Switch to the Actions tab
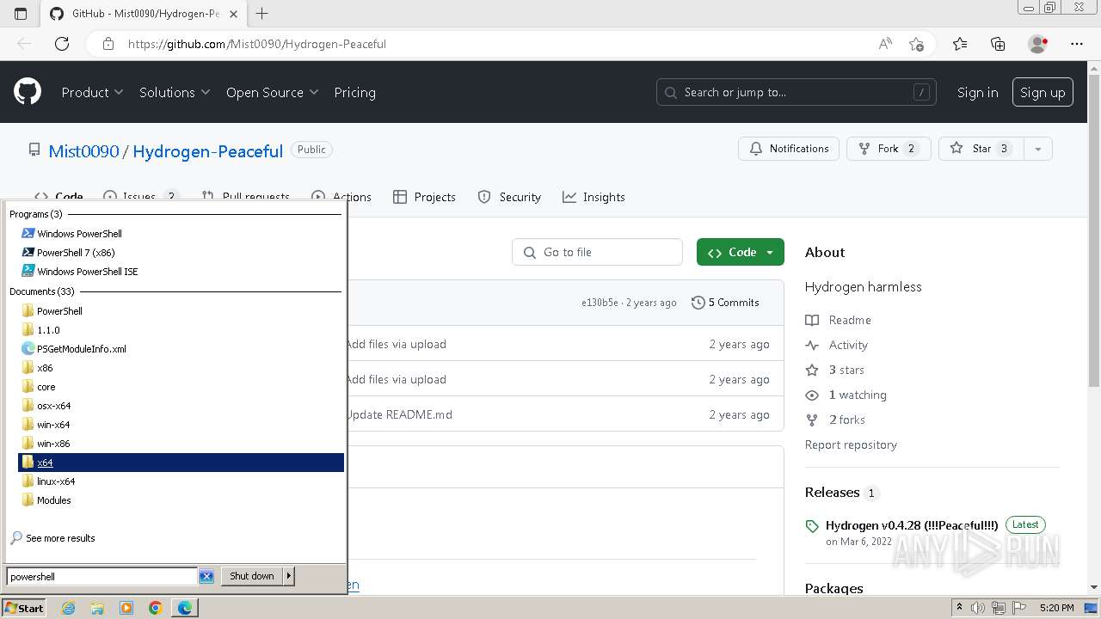Image resolution: width=1101 pixels, height=619 pixels. (x=341, y=197)
